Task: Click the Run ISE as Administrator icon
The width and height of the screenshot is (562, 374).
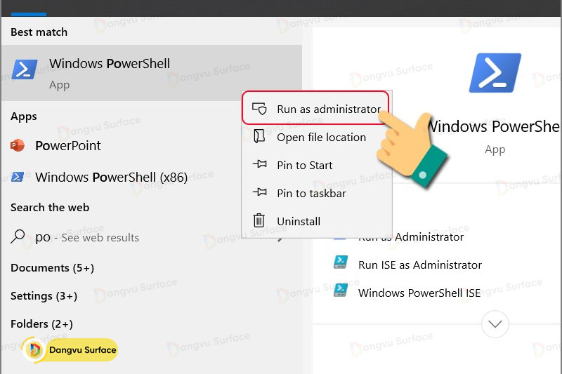Action: (x=341, y=263)
